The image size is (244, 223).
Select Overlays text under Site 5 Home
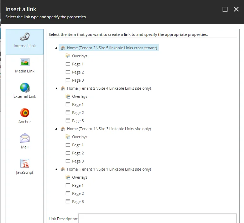click(80, 56)
